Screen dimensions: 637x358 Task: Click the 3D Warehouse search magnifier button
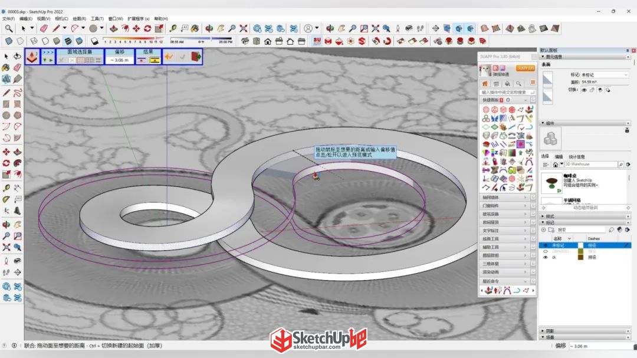point(620,164)
